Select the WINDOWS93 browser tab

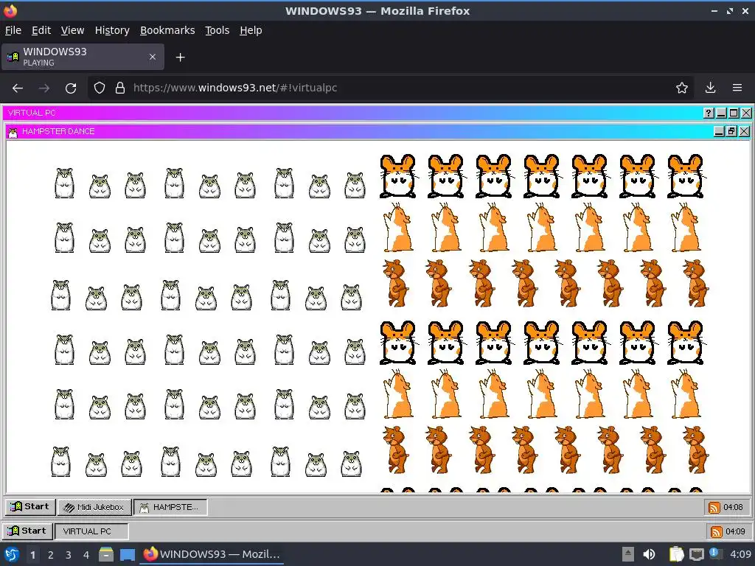pyautogui.click(x=83, y=57)
